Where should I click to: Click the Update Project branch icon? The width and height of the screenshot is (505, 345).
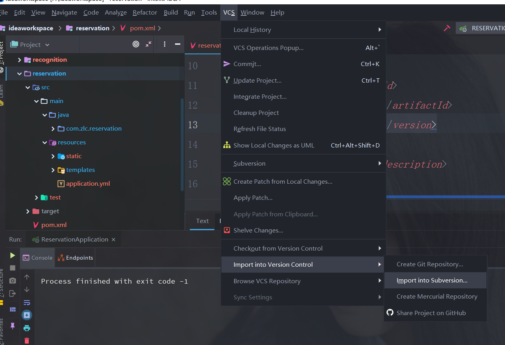[x=227, y=80]
